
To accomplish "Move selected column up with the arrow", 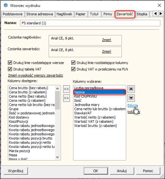I will pos(131,89).
